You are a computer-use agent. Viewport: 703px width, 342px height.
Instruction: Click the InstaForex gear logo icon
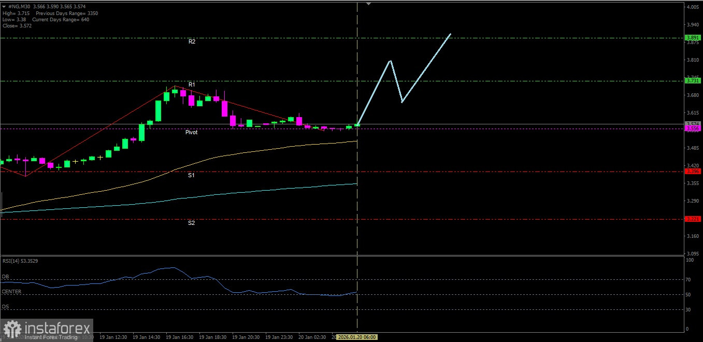point(12,329)
